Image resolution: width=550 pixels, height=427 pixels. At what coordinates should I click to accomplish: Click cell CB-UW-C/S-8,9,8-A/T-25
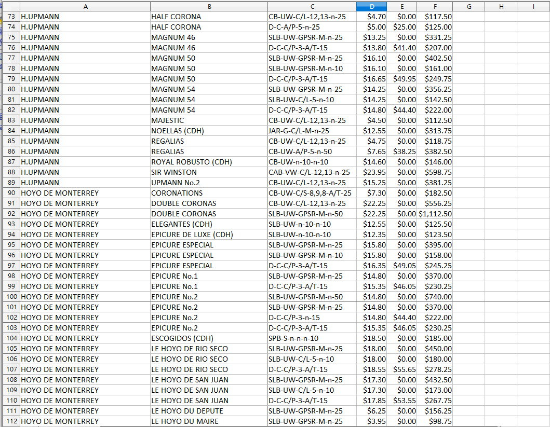[x=312, y=193]
